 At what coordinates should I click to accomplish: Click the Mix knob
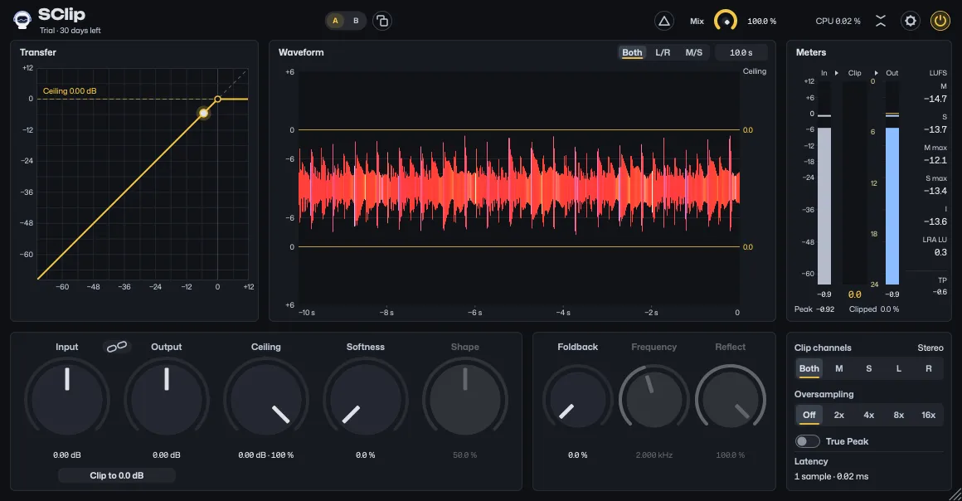[x=726, y=21]
